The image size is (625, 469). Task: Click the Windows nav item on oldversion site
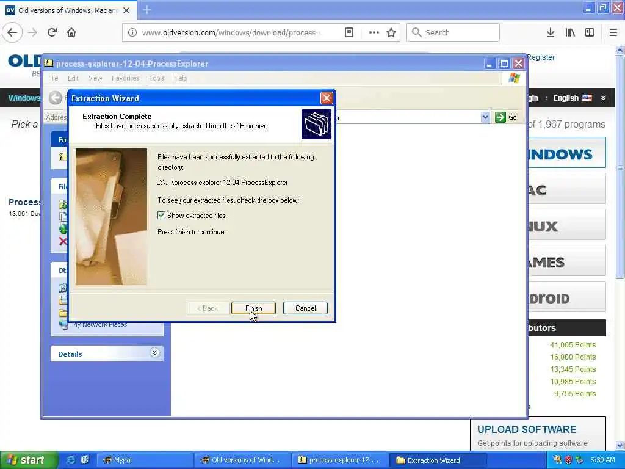pyautogui.click(x=24, y=98)
